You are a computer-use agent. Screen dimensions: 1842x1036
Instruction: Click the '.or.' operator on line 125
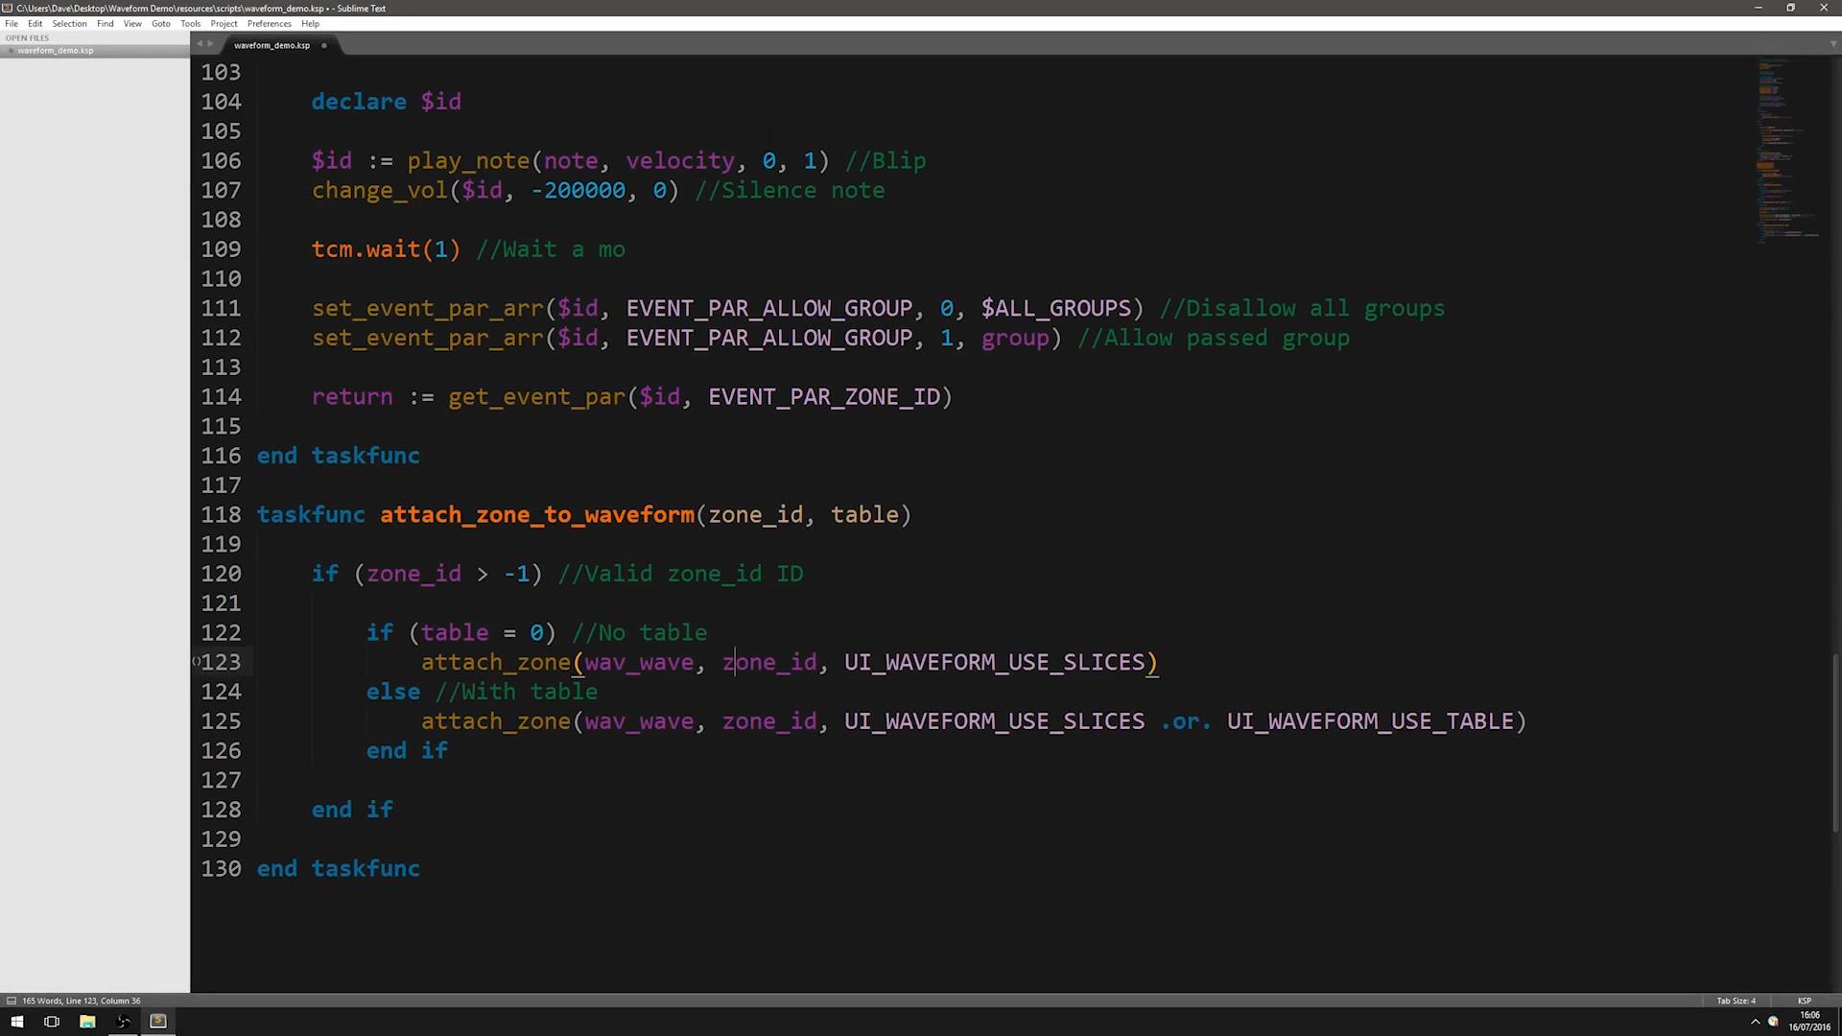pos(1186,722)
